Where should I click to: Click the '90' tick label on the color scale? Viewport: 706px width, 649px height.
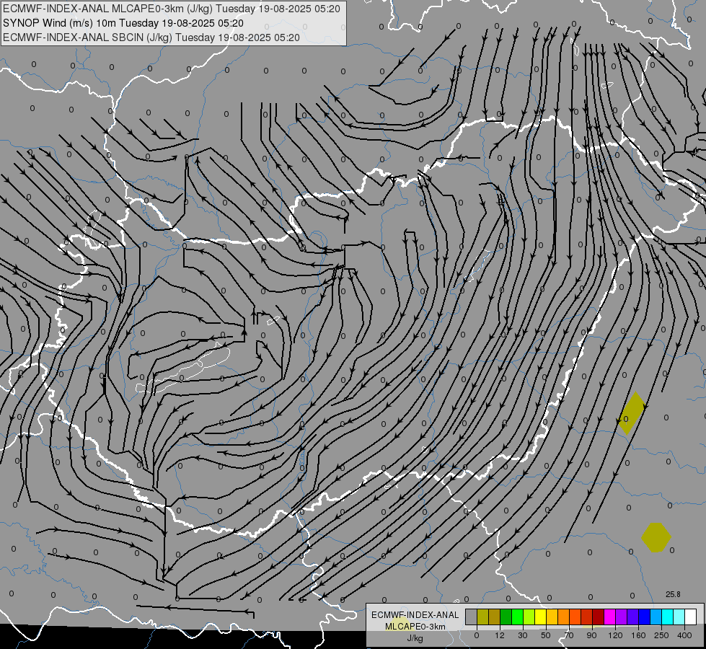[591, 635]
